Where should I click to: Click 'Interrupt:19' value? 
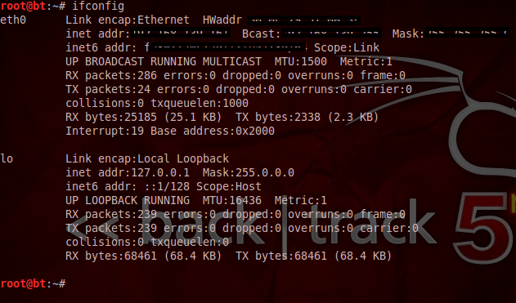click(x=105, y=131)
